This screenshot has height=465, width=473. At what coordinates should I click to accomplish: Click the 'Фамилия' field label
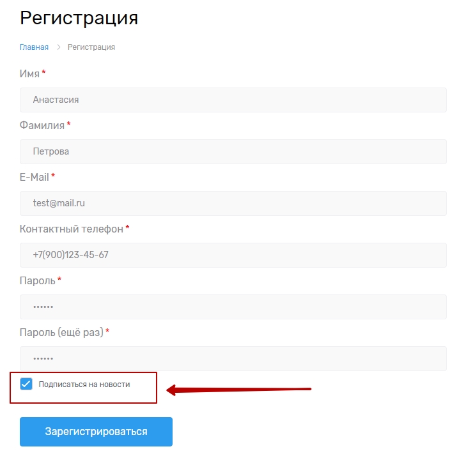42,126
